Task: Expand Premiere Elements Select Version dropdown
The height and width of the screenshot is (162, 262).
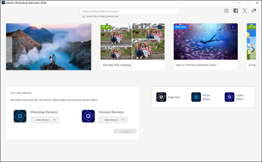Action: (113, 120)
